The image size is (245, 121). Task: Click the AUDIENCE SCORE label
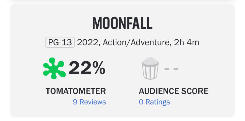point(173,91)
